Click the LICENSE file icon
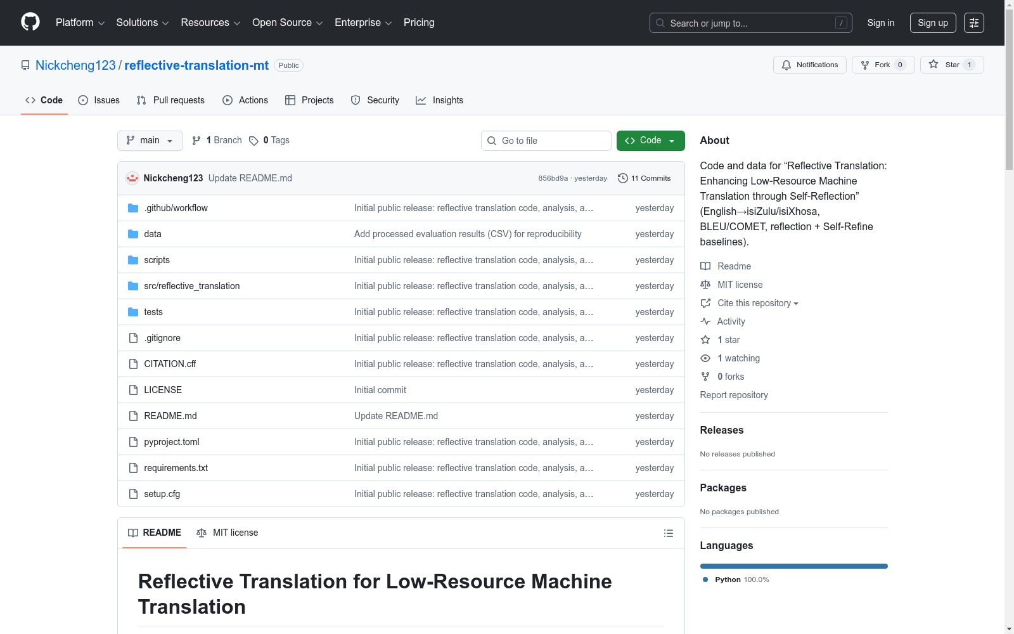Screen dimensions: 1014x634 tap(133, 390)
